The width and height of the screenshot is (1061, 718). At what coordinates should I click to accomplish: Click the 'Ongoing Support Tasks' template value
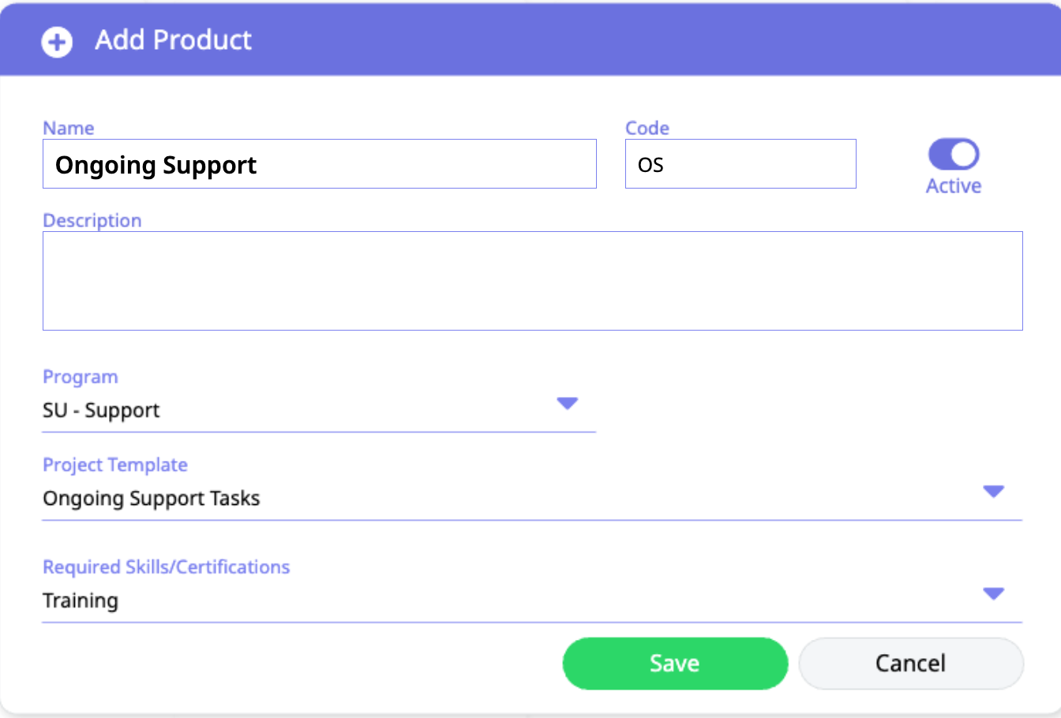152,499
